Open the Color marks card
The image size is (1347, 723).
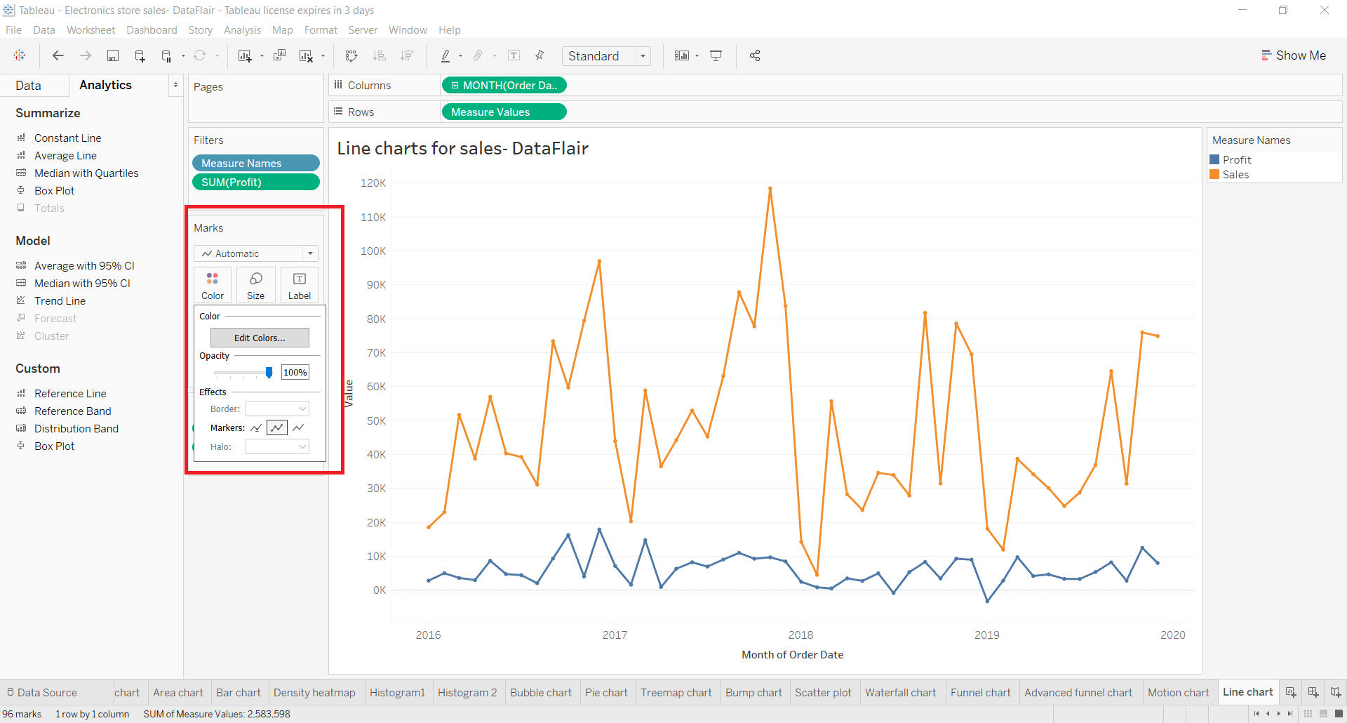pyautogui.click(x=213, y=285)
